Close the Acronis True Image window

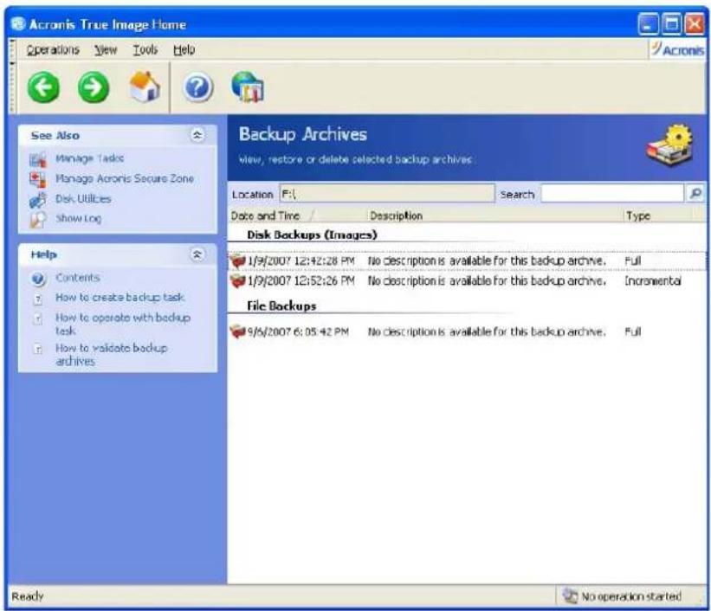click(695, 24)
